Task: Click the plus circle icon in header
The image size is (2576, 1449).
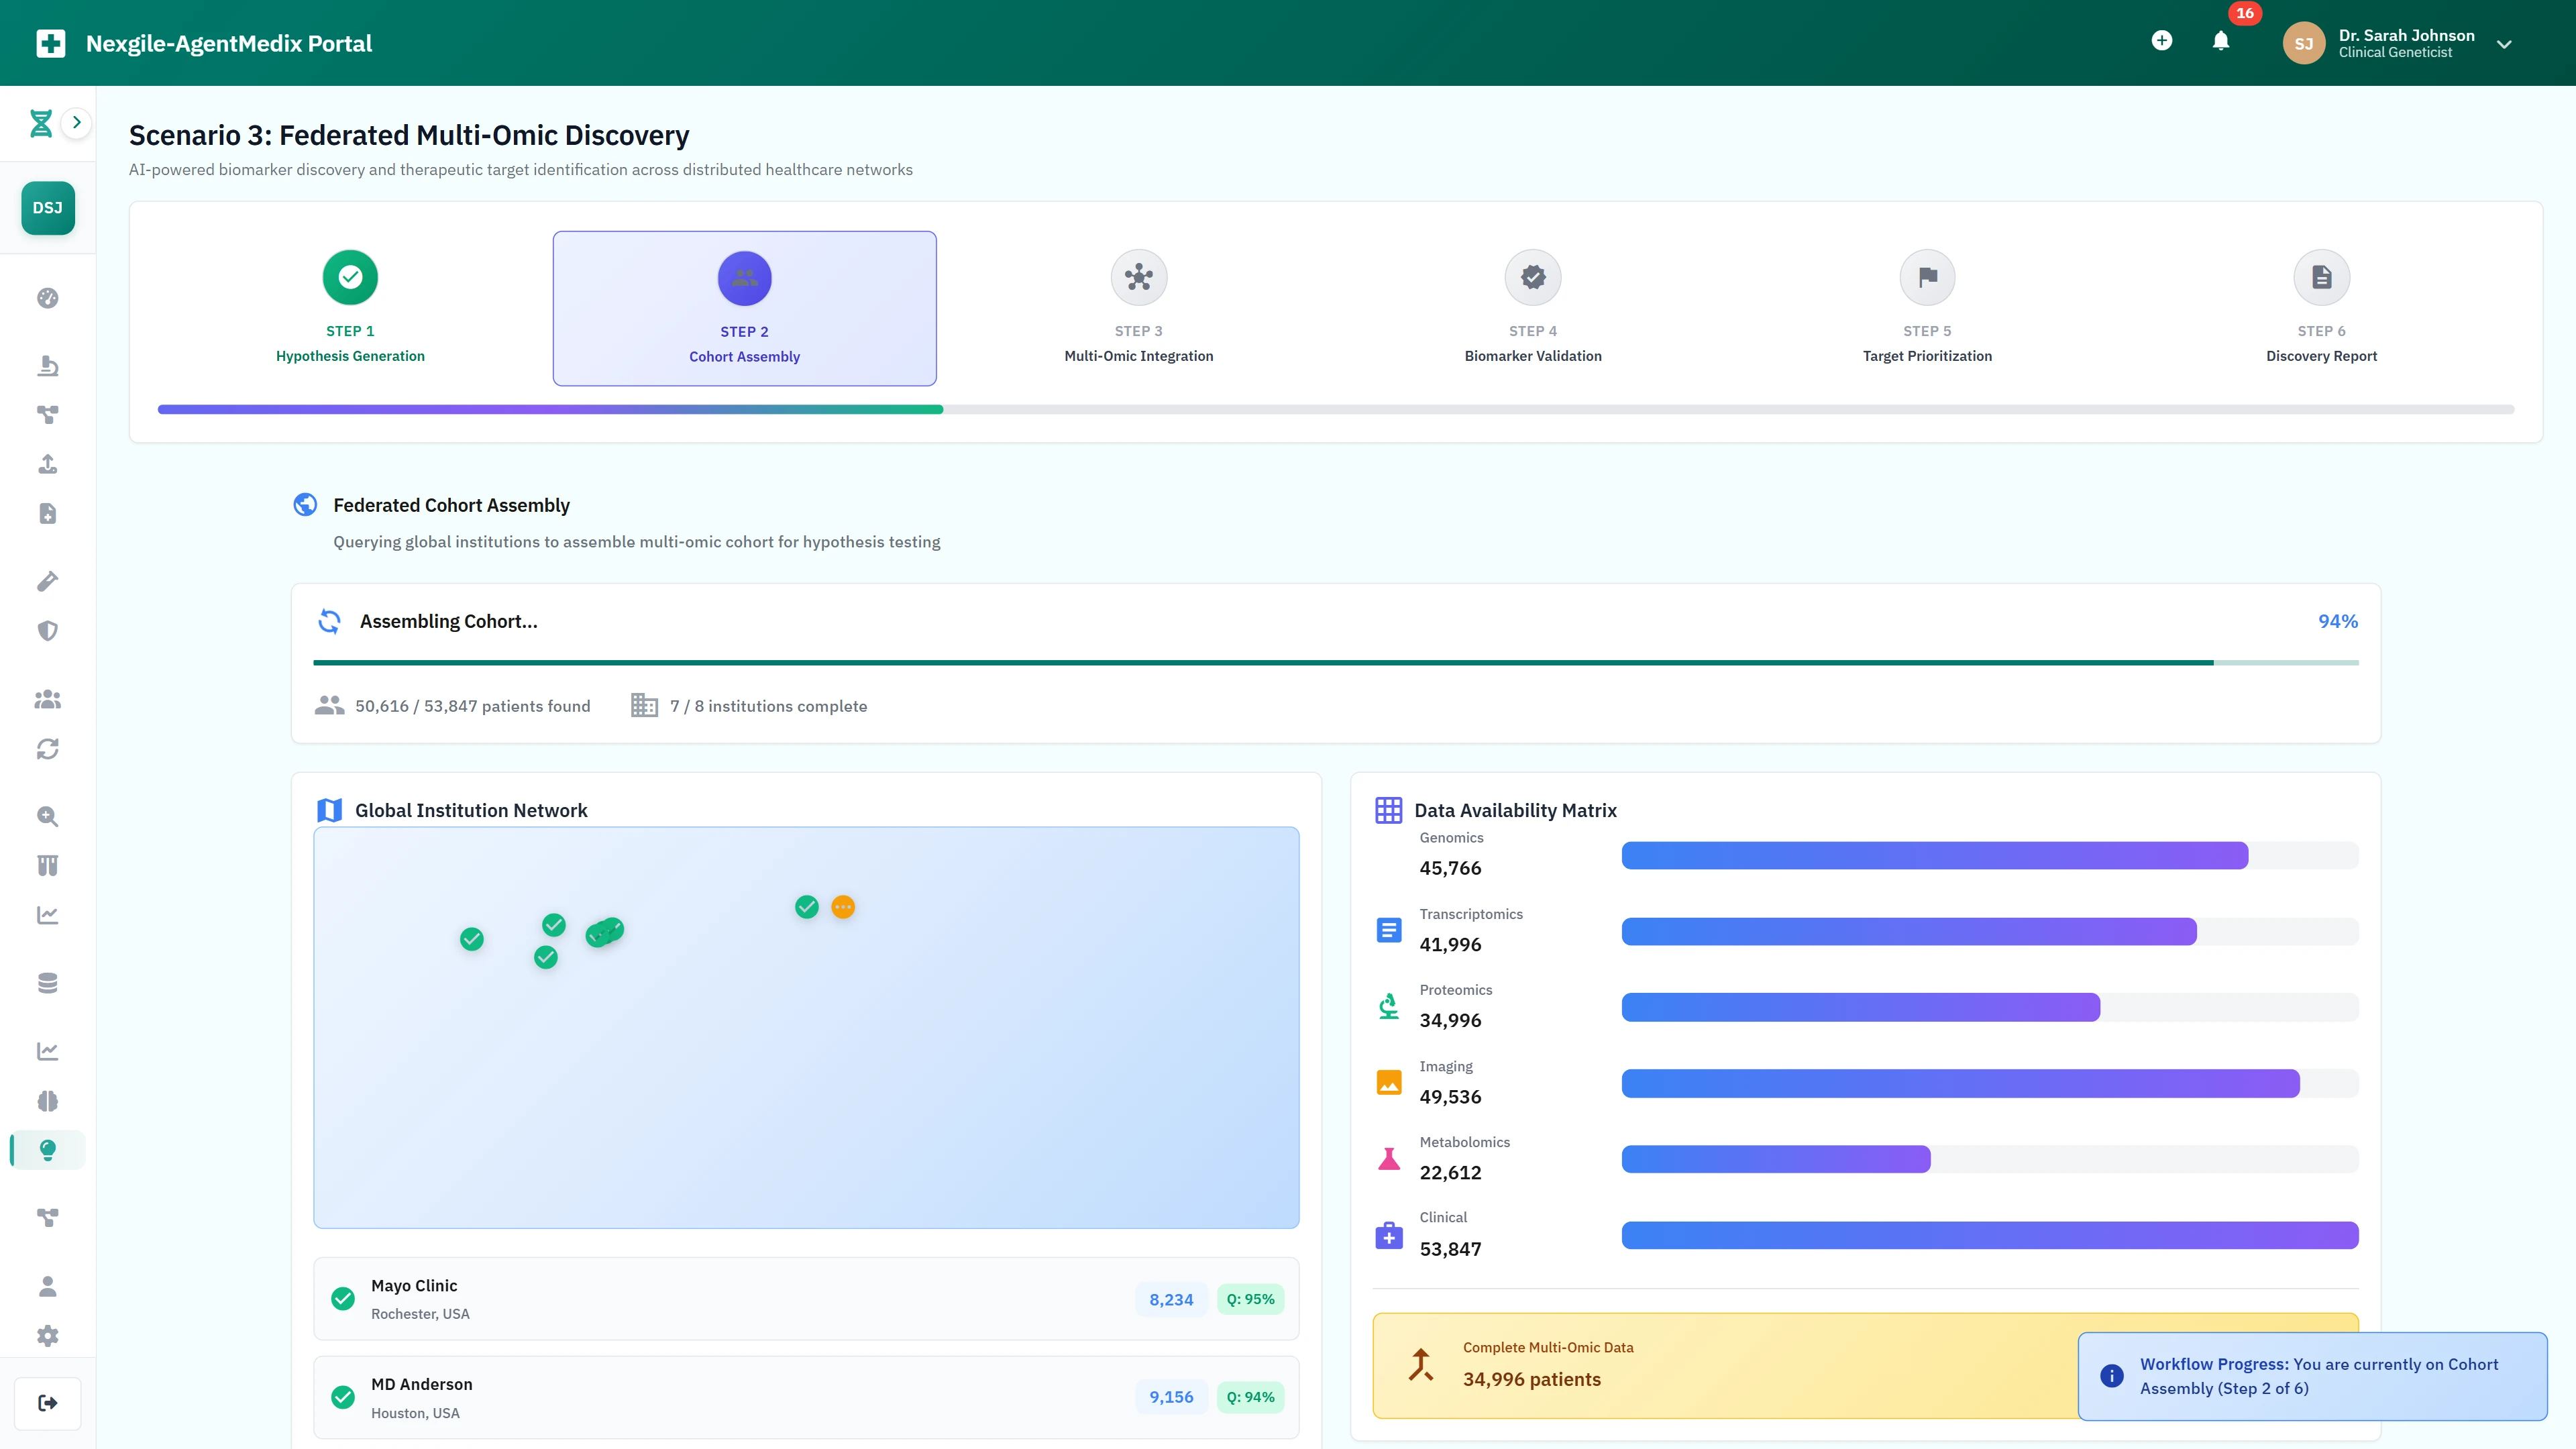Action: pyautogui.click(x=2161, y=41)
